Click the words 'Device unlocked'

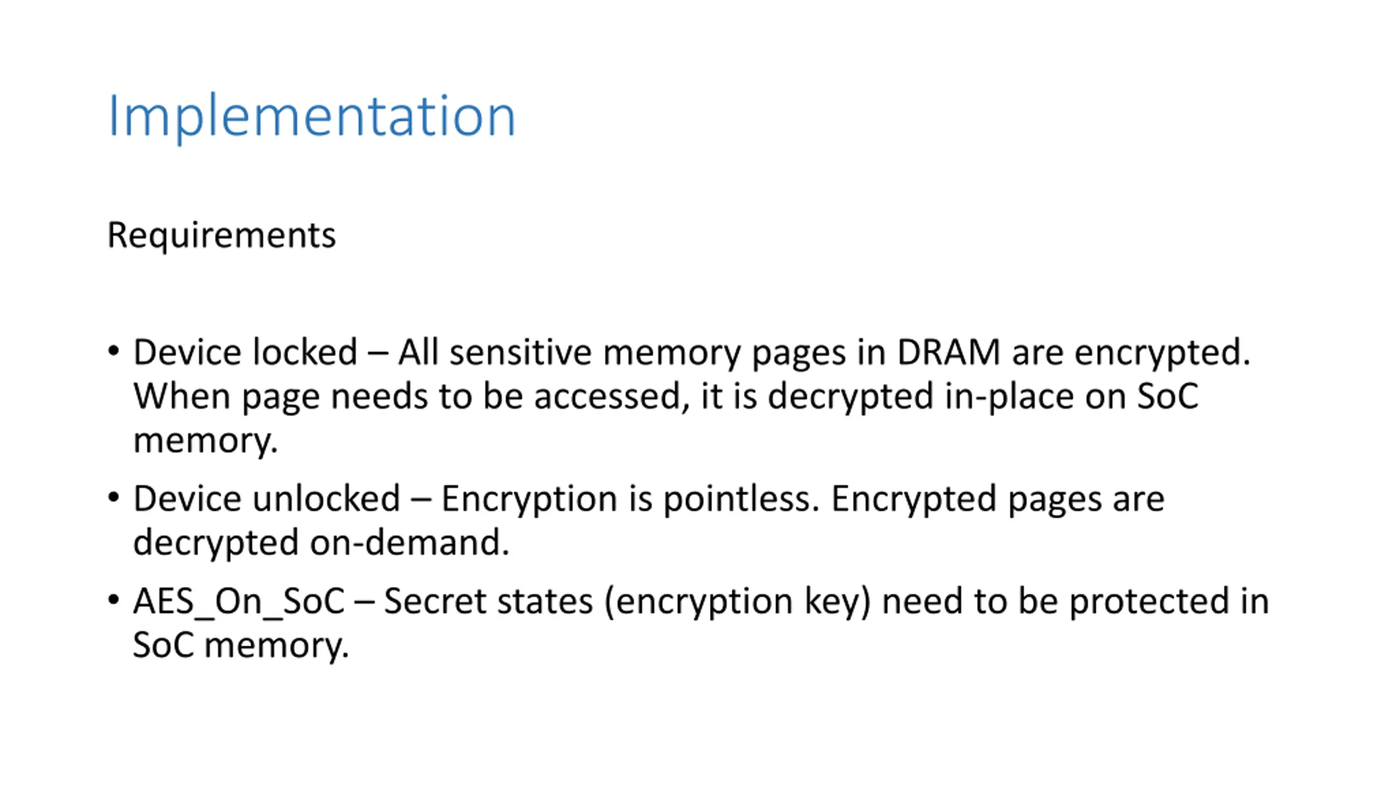click(267, 498)
